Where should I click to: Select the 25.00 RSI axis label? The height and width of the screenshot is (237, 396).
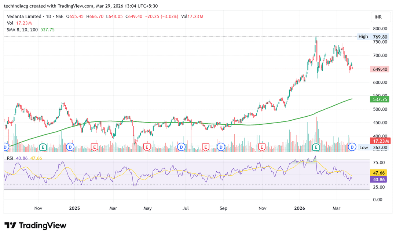point(379,187)
